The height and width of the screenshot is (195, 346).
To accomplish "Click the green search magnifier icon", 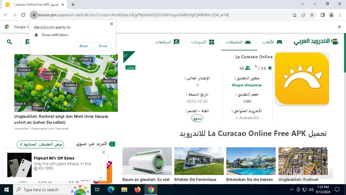I will [9, 42].
